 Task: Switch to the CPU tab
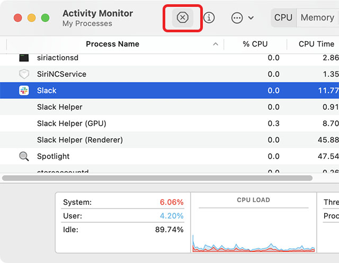pos(283,17)
